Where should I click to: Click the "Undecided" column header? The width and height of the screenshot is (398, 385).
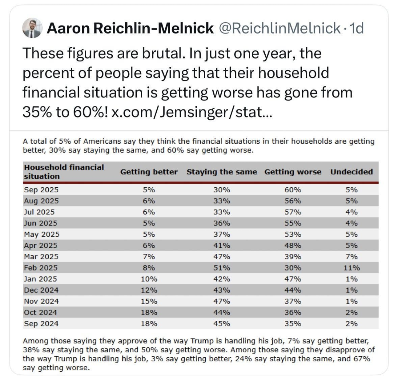[x=352, y=172]
